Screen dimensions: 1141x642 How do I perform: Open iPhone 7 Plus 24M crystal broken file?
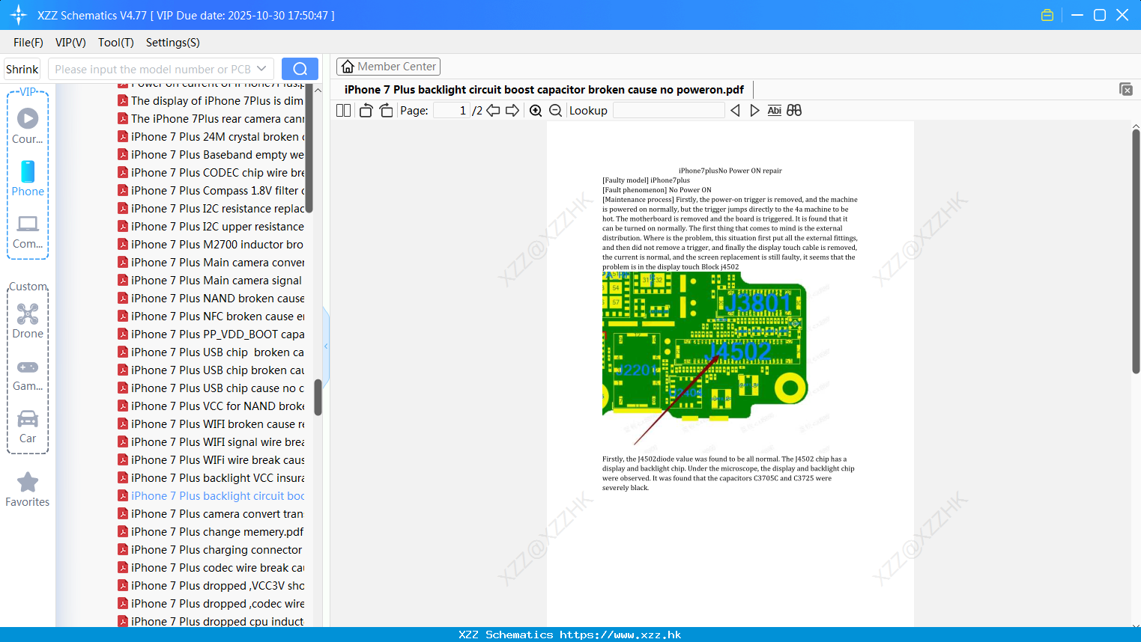coord(211,137)
